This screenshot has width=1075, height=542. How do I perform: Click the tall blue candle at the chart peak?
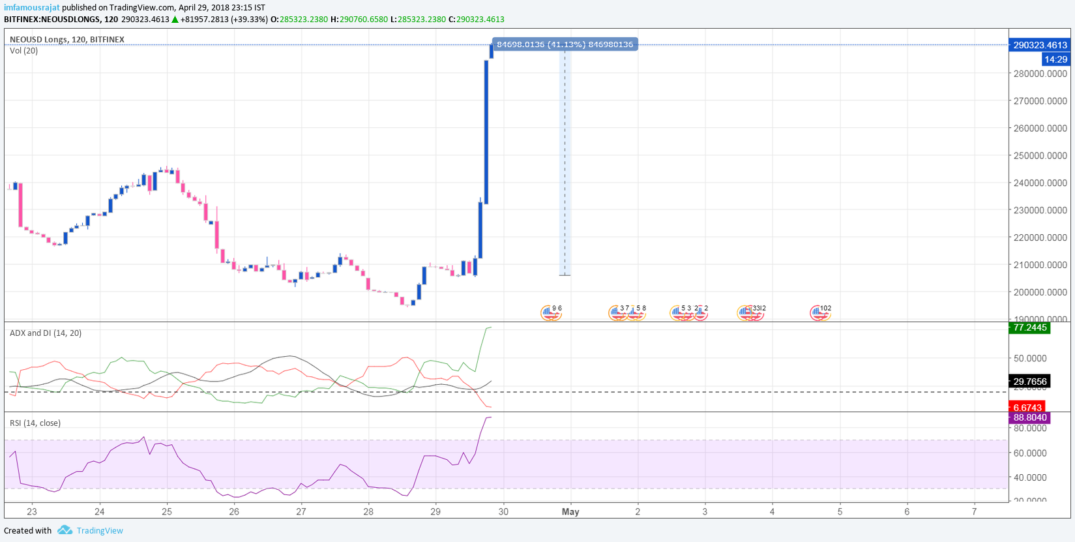click(x=486, y=132)
